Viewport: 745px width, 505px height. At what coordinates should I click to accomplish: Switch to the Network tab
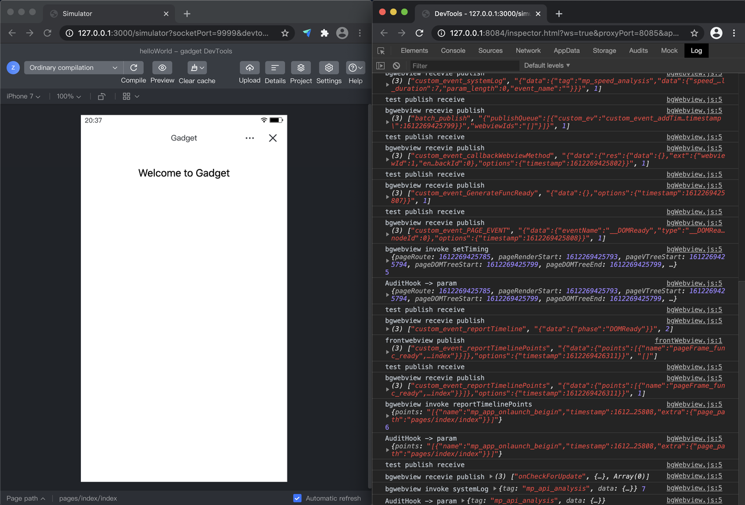pyautogui.click(x=528, y=51)
